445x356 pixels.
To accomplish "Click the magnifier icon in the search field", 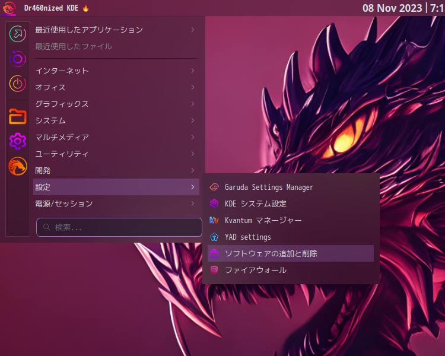I will pos(46,227).
